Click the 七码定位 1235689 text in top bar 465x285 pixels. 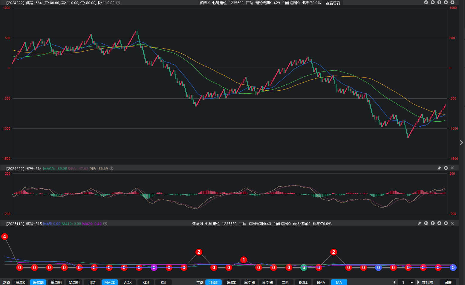pos(228,3)
